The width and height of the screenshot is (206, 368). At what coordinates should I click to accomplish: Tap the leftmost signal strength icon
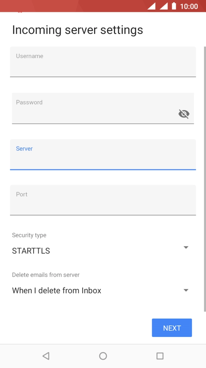[151, 6]
